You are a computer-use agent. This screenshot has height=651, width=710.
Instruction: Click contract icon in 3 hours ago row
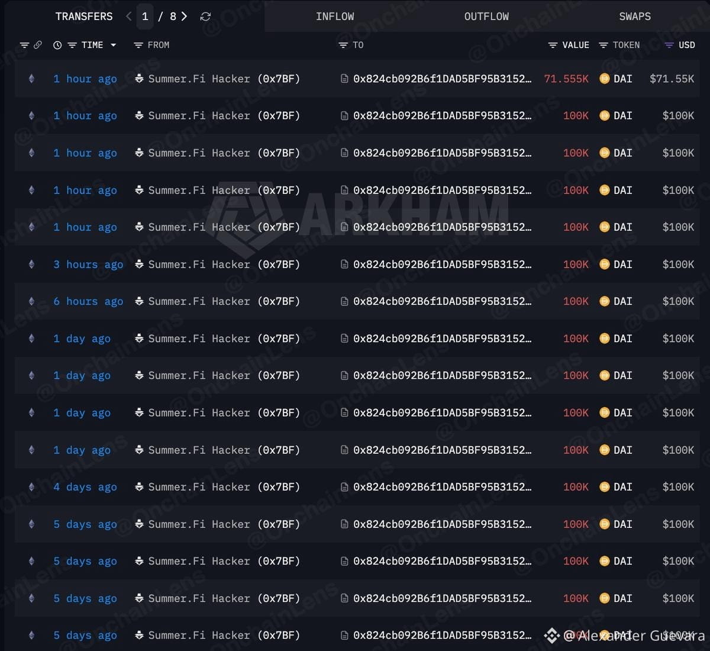344,264
